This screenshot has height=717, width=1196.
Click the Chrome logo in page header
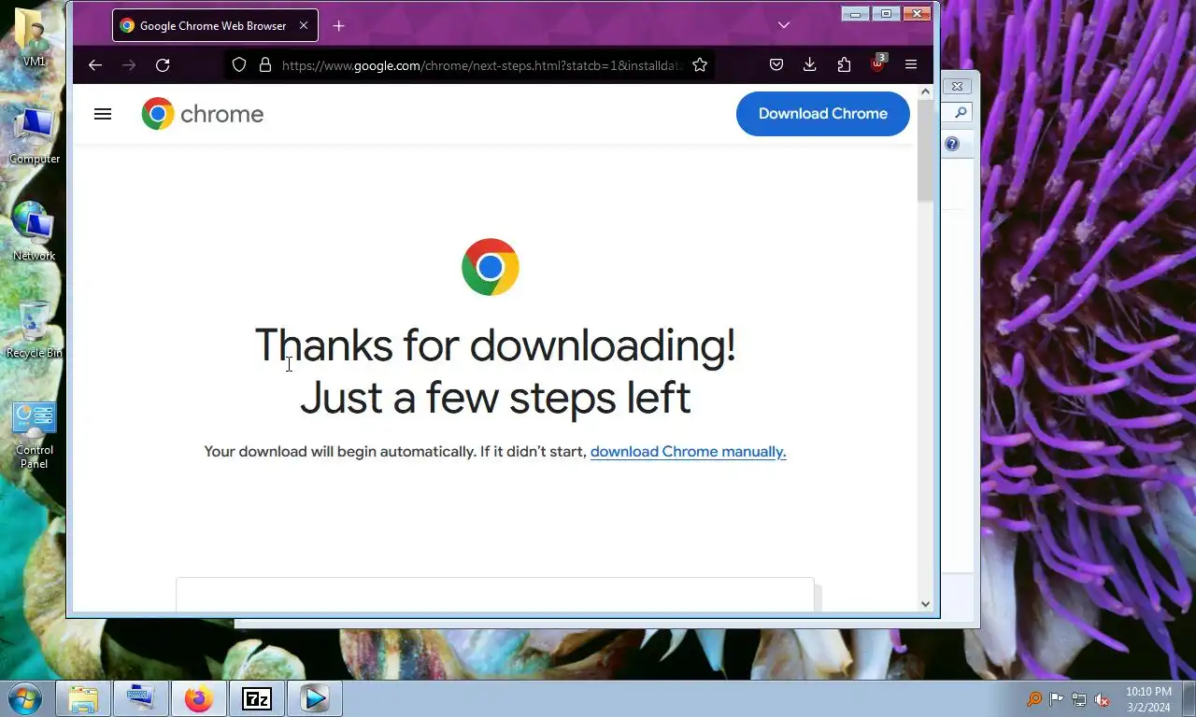[203, 114]
